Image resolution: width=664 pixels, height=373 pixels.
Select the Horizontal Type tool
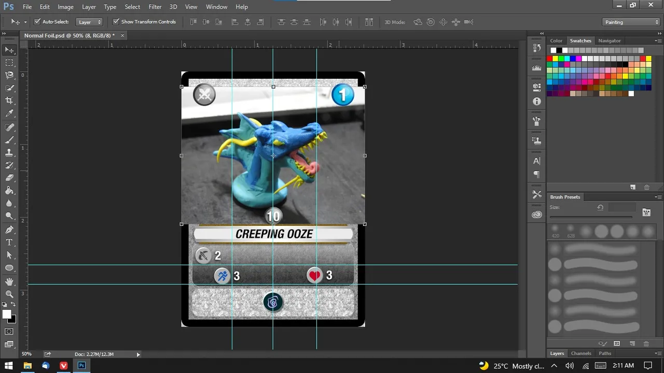coord(9,242)
